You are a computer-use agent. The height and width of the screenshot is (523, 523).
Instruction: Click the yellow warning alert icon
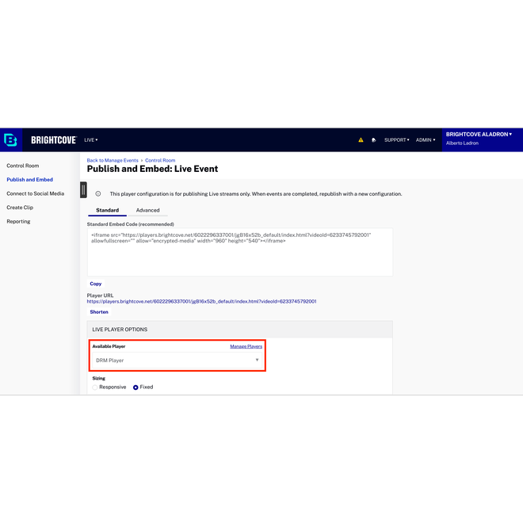tap(361, 140)
